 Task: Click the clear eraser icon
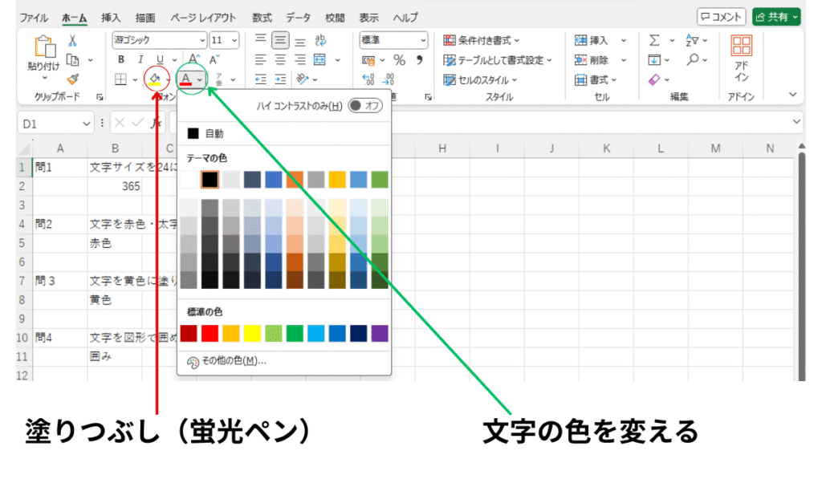tap(654, 79)
